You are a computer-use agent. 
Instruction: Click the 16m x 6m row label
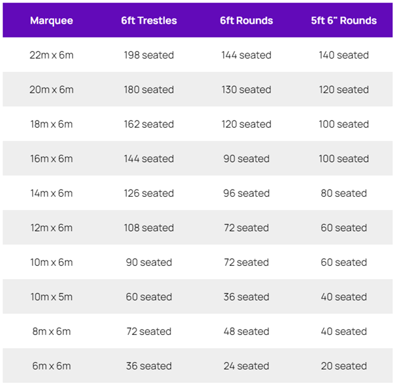pos(51,159)
